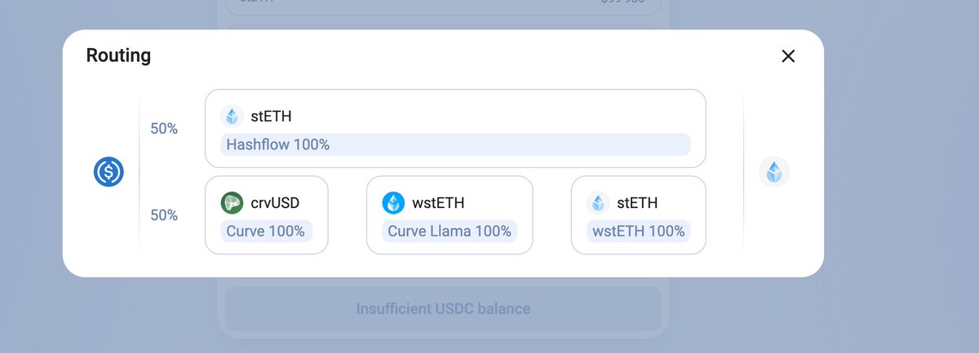Click the destination stETH icon at far right
The width and height of the screenshot is (979, 353).
pos(774,172)
